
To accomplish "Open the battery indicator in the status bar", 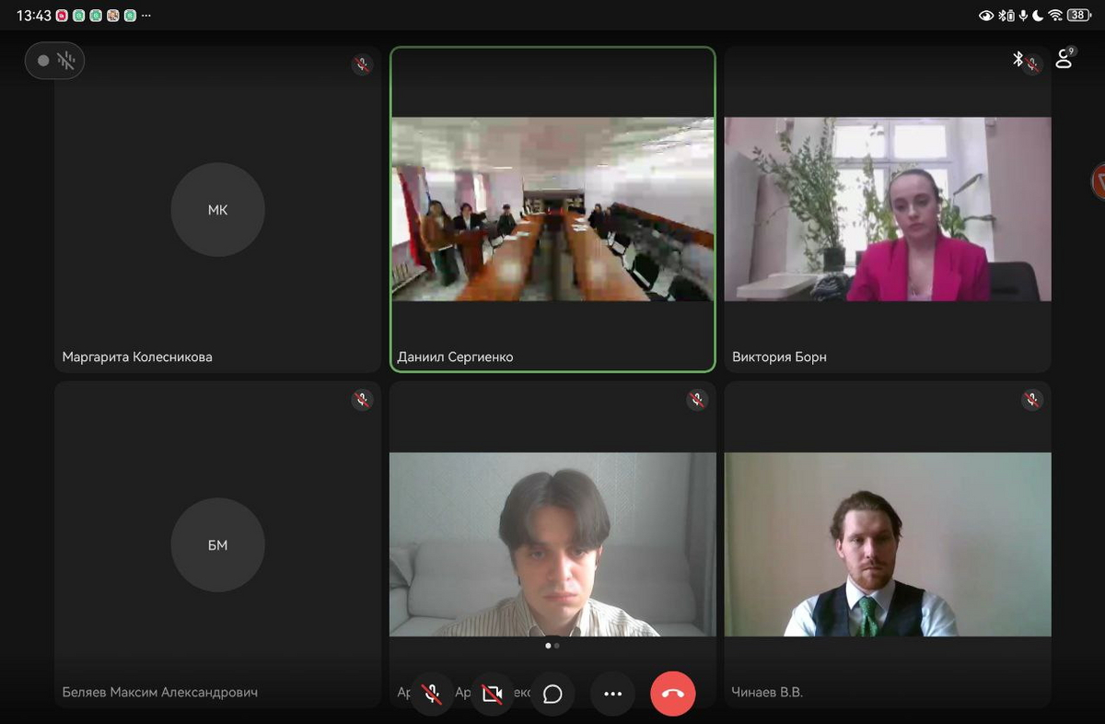I will click(1078, 16).
